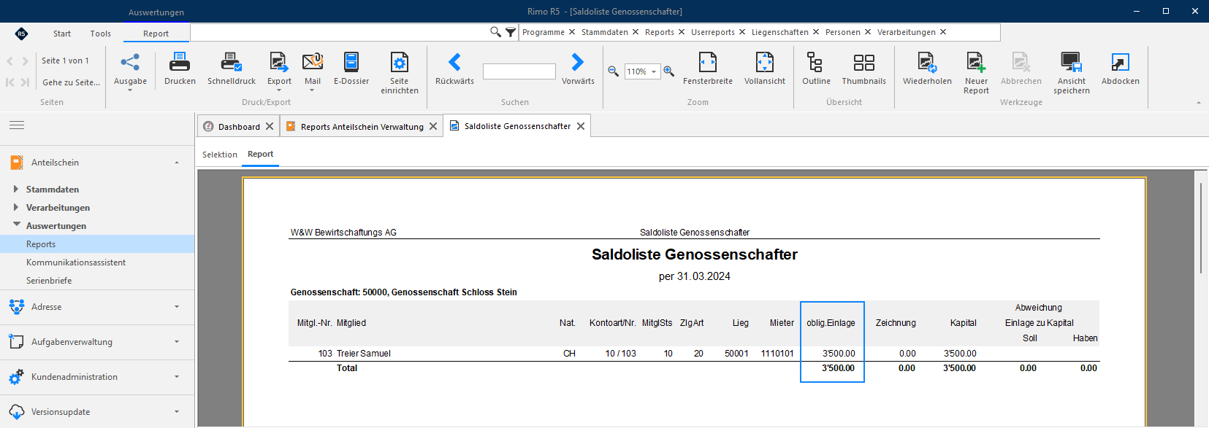The width and height of the screenshot is (1209, 428).
Task: Click the R5 application logo
Action: coord(21,34)
